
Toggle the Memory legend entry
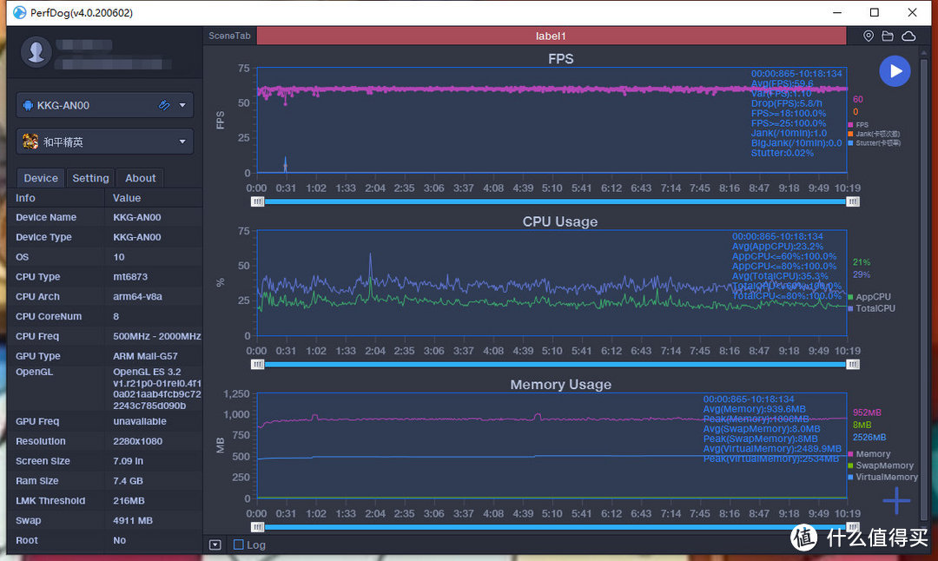[x=869, y=454]
